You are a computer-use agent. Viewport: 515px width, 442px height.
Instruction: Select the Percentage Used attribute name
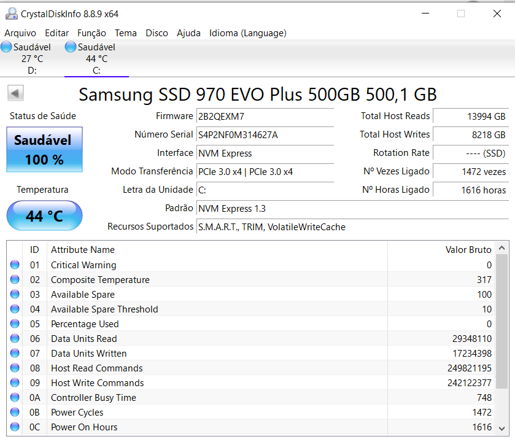pyautogui.click(x=85, y=324)
